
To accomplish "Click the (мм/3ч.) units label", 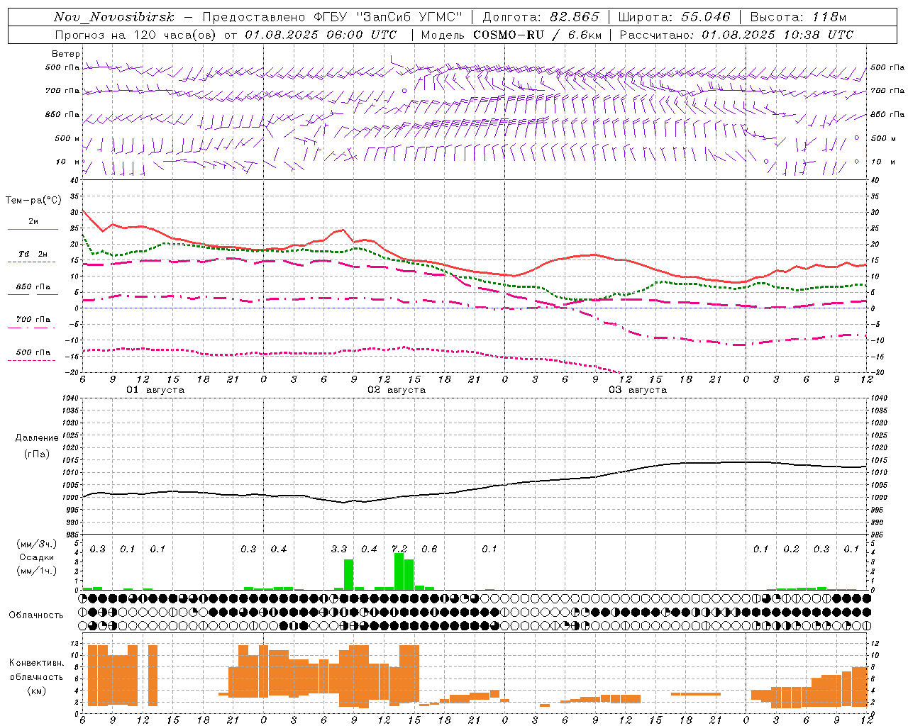I will pyautogui.click(x=37, y=544).
